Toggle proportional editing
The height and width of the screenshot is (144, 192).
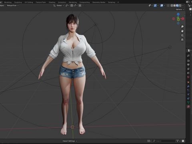[80, 6]
